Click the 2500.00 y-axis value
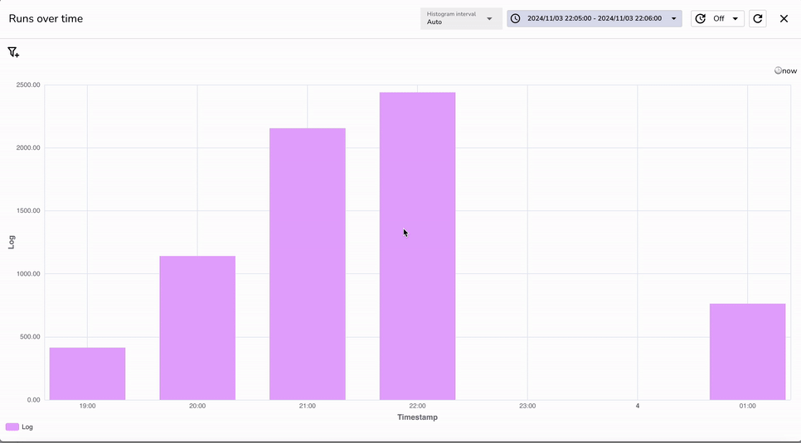The width and height of the screenshot is (801, 443). 28,84
